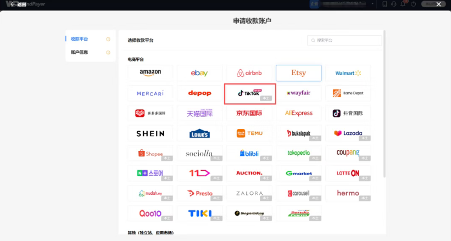
Task: Pick the Etsy platform tile
Action: 298,73
